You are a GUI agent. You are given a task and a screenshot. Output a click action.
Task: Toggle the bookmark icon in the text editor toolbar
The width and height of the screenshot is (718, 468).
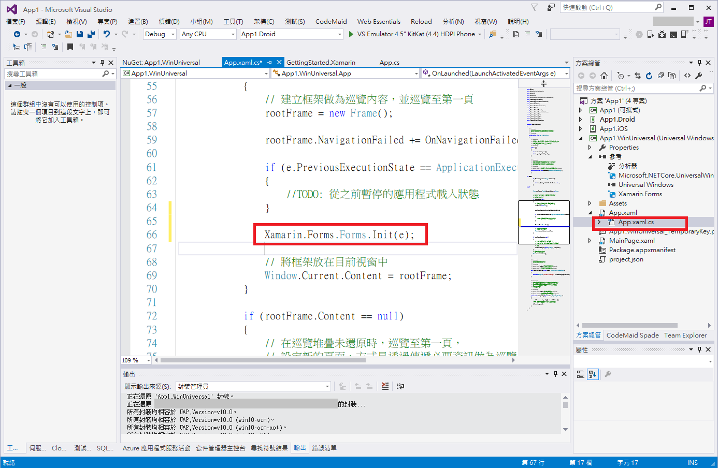point(70,47)
